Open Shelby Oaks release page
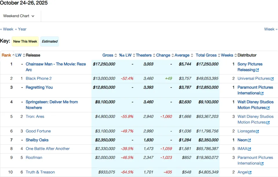Viewport: 278px width, 177px height. [37, 140]
